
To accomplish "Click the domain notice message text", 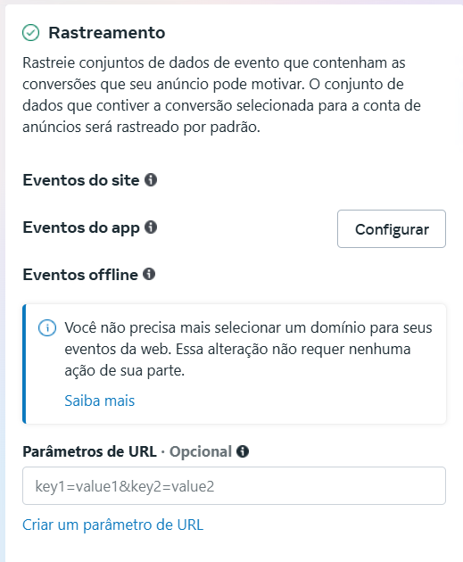I will [248, 349].
